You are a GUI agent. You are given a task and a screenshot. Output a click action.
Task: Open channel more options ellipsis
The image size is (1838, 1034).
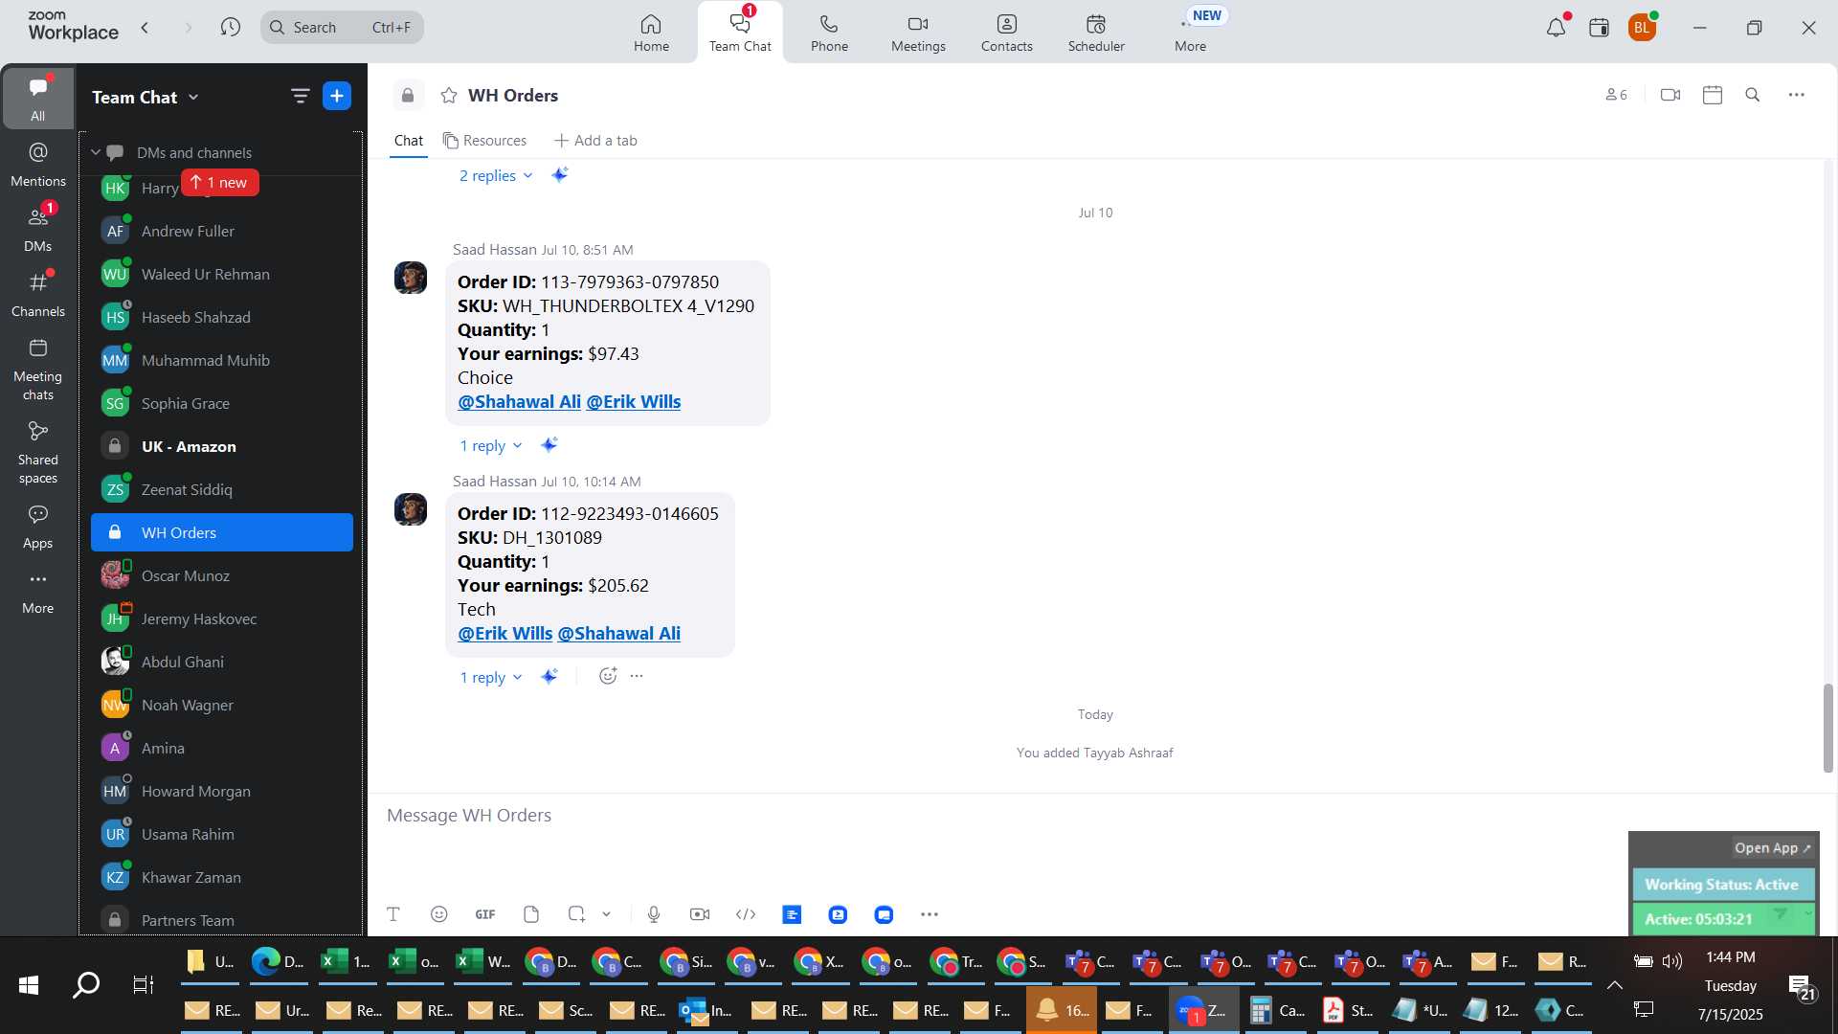1797,95
